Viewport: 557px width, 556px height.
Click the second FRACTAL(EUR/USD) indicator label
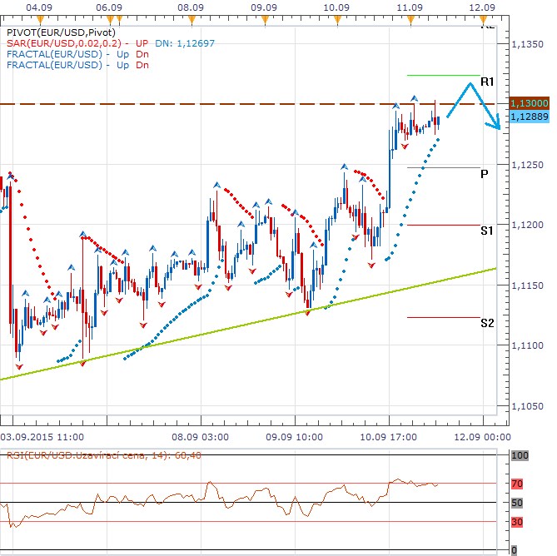coord(56,64)
